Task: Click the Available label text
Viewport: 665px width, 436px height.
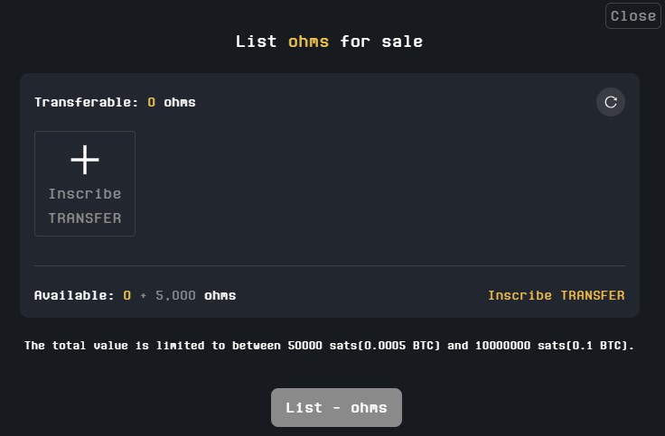Action: 74,295
